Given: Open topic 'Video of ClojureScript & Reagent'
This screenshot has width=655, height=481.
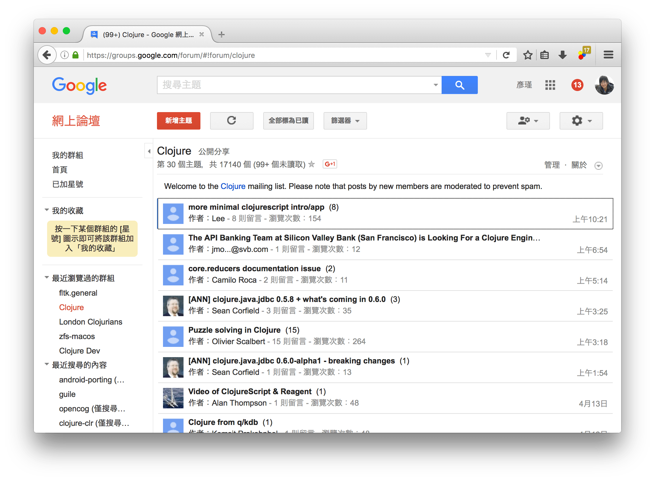Looking at the screenshot, I should click(x=250, y=391).
